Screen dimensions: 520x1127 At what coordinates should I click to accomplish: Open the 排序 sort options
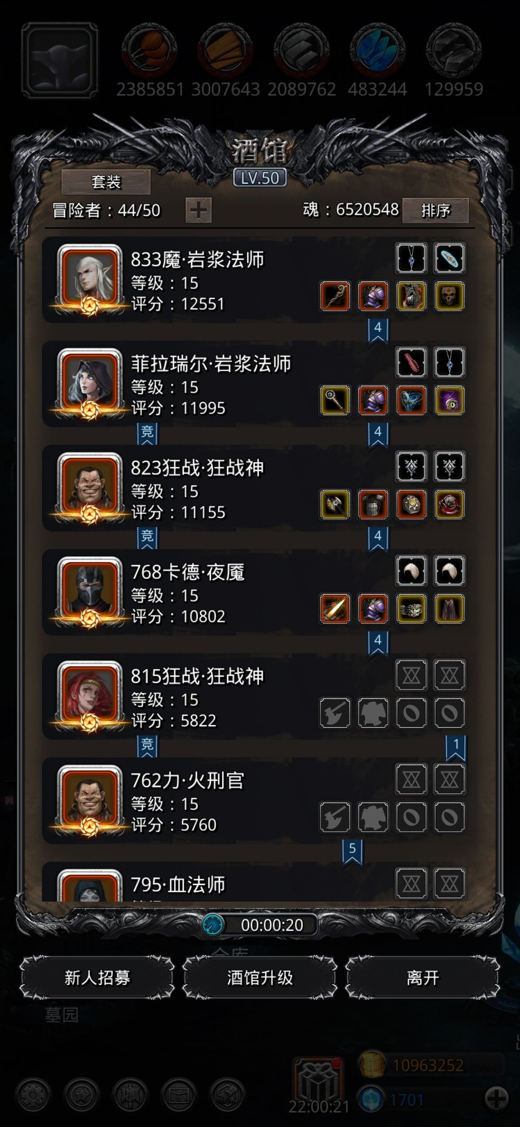click(435, 210)
